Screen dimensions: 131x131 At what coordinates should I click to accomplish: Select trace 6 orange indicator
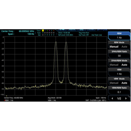pos(54,31)
